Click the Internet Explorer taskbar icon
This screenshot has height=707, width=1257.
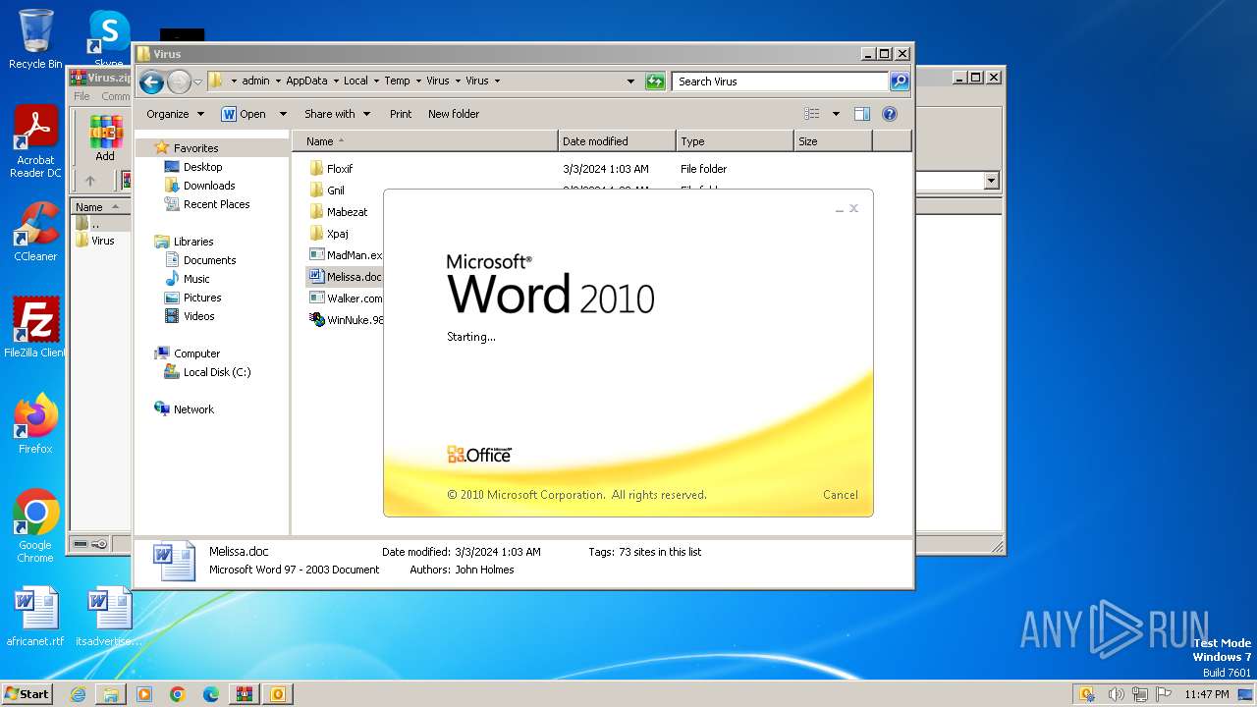(78, 694)
